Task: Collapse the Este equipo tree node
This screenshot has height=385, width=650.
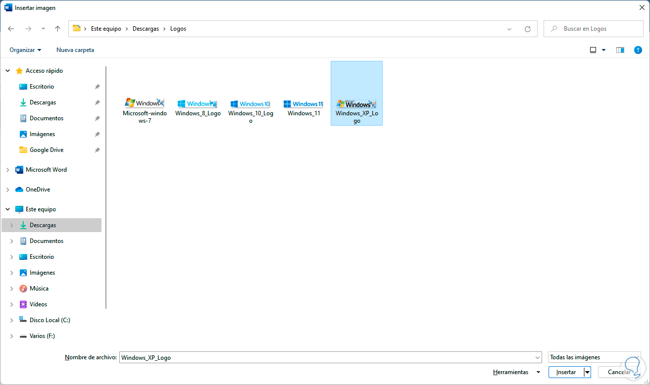Action: 8,209
